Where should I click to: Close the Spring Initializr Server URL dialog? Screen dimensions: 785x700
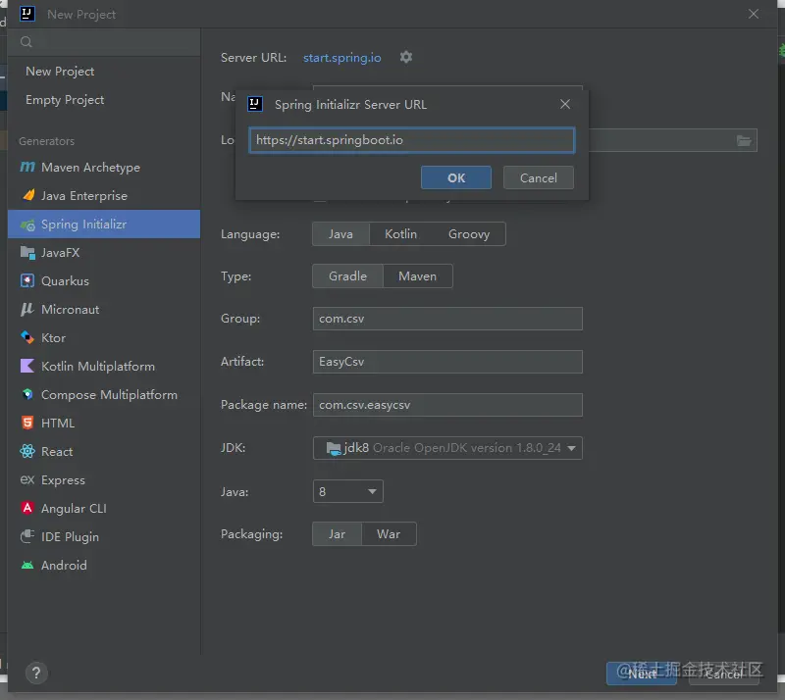pyautogui.click(x=565, y=104)
